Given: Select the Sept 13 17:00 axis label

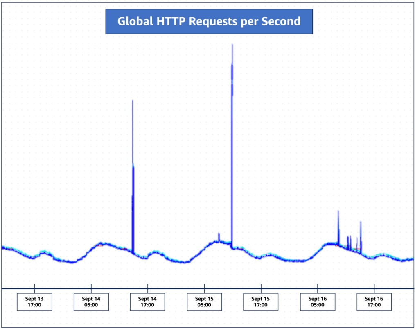Looking at the screenshot, I should tap(34, 302).
